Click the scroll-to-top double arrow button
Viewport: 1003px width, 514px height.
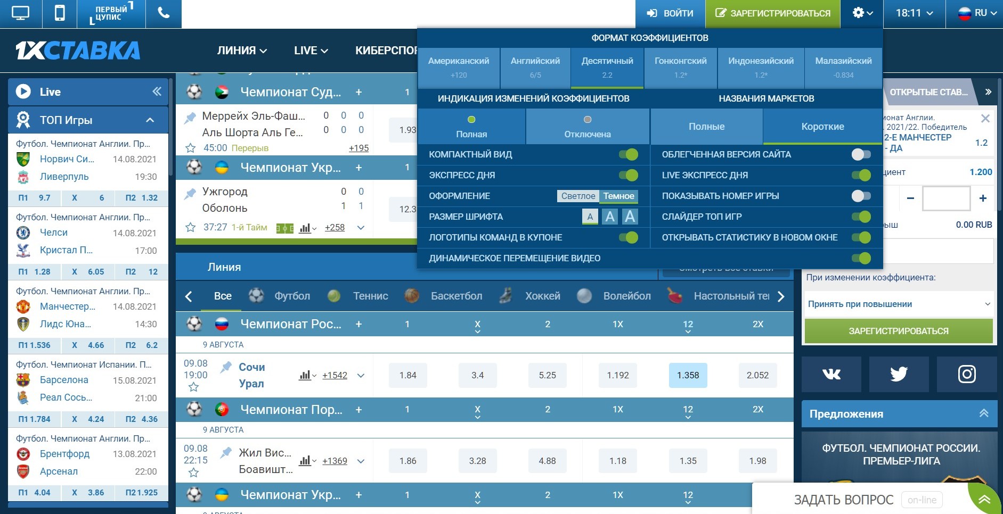pos(984,499)
